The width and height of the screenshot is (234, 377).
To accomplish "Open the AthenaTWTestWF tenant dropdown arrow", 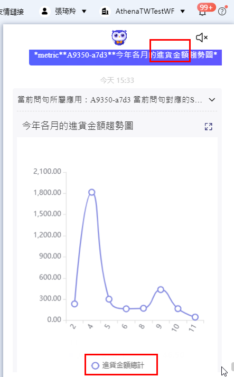I will point(183,11).
